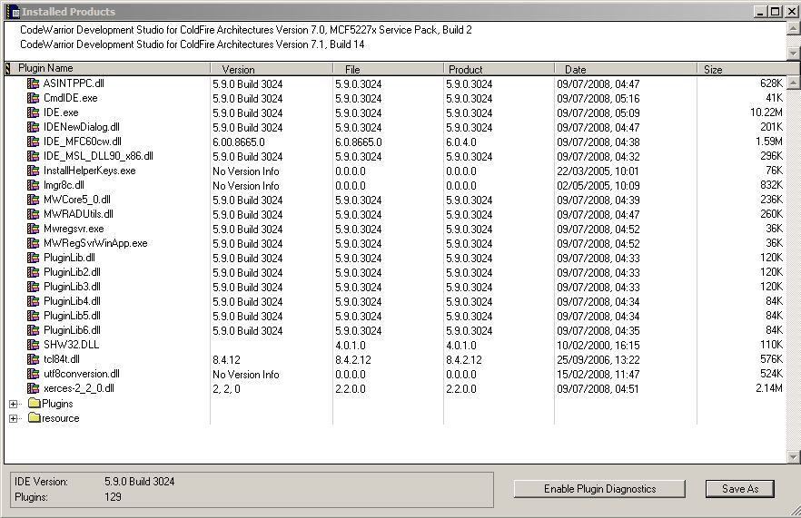Click the IDE_MFC60cw.dll file icon
Image resolution: width=801 pixels, height=518 pixels.
34,142
